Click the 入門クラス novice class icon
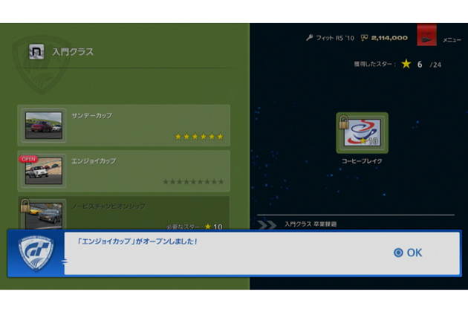Viewport: 468px width, 312px height. pos(36,53)
